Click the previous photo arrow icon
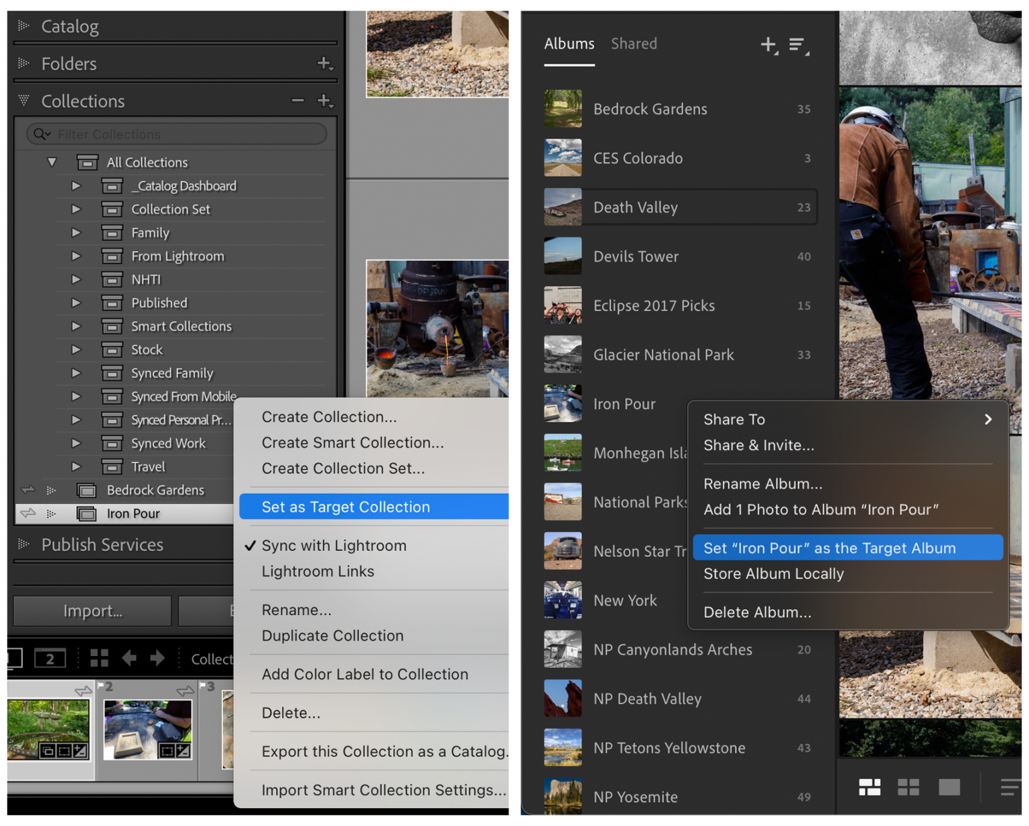 (129, 658)
